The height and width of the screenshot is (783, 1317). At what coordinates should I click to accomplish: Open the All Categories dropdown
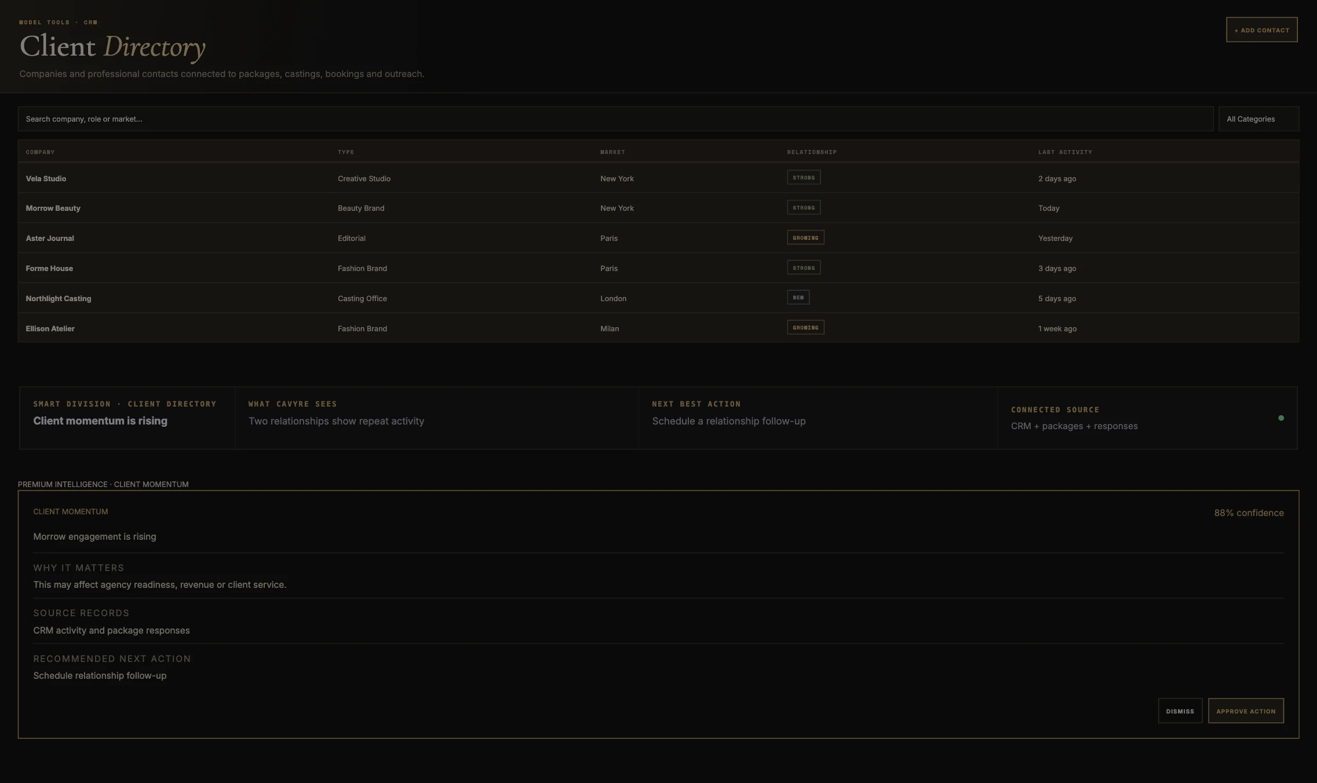1258,119
